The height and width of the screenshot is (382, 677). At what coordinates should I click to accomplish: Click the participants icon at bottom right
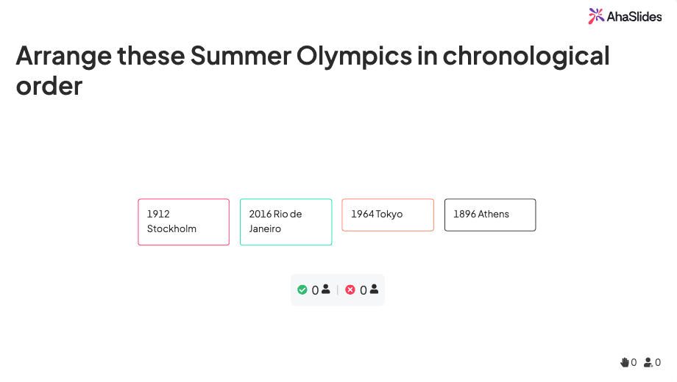click(648, 362)
